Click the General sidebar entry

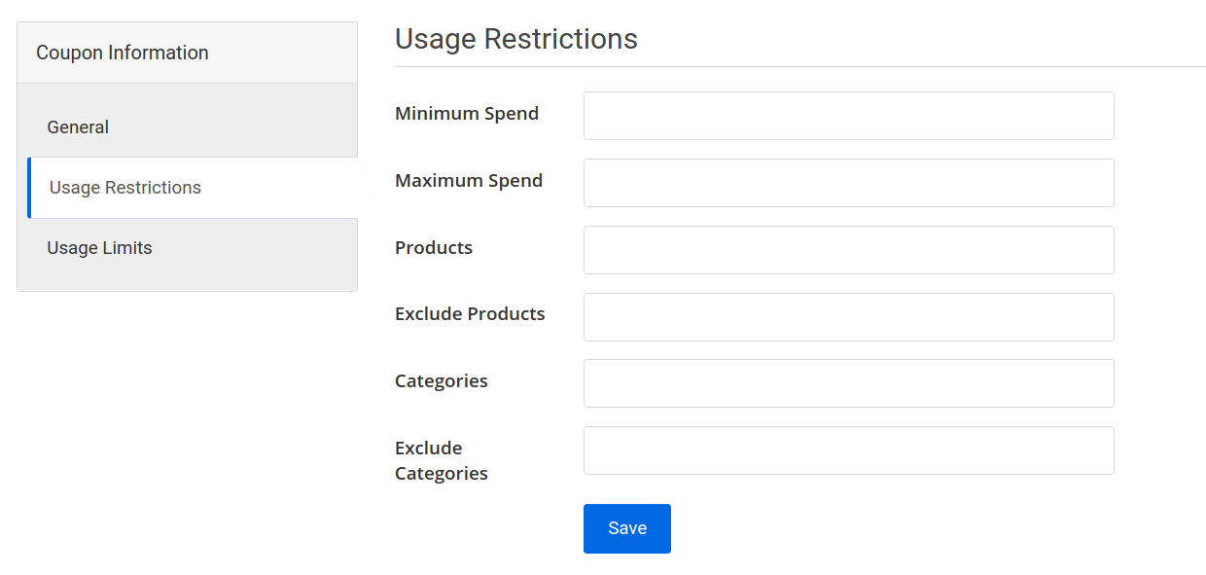(78, 126)
